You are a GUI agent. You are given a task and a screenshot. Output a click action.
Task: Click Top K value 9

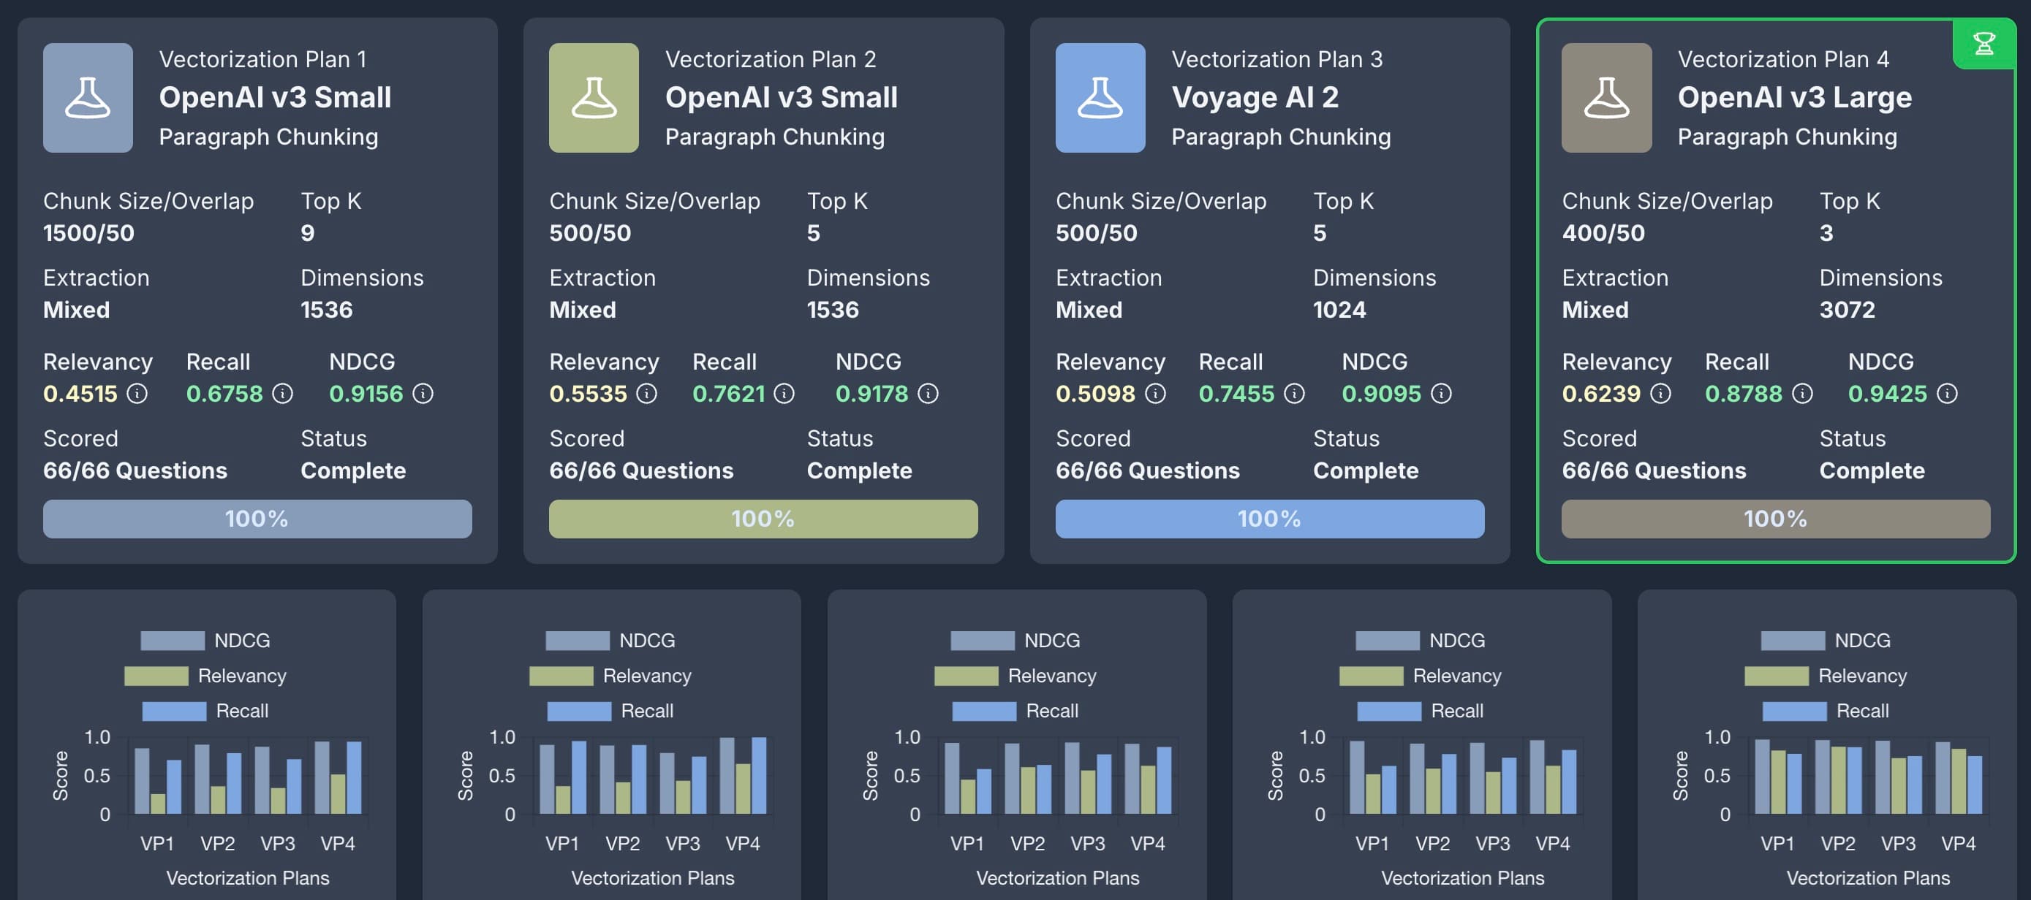tap(308, 233)
